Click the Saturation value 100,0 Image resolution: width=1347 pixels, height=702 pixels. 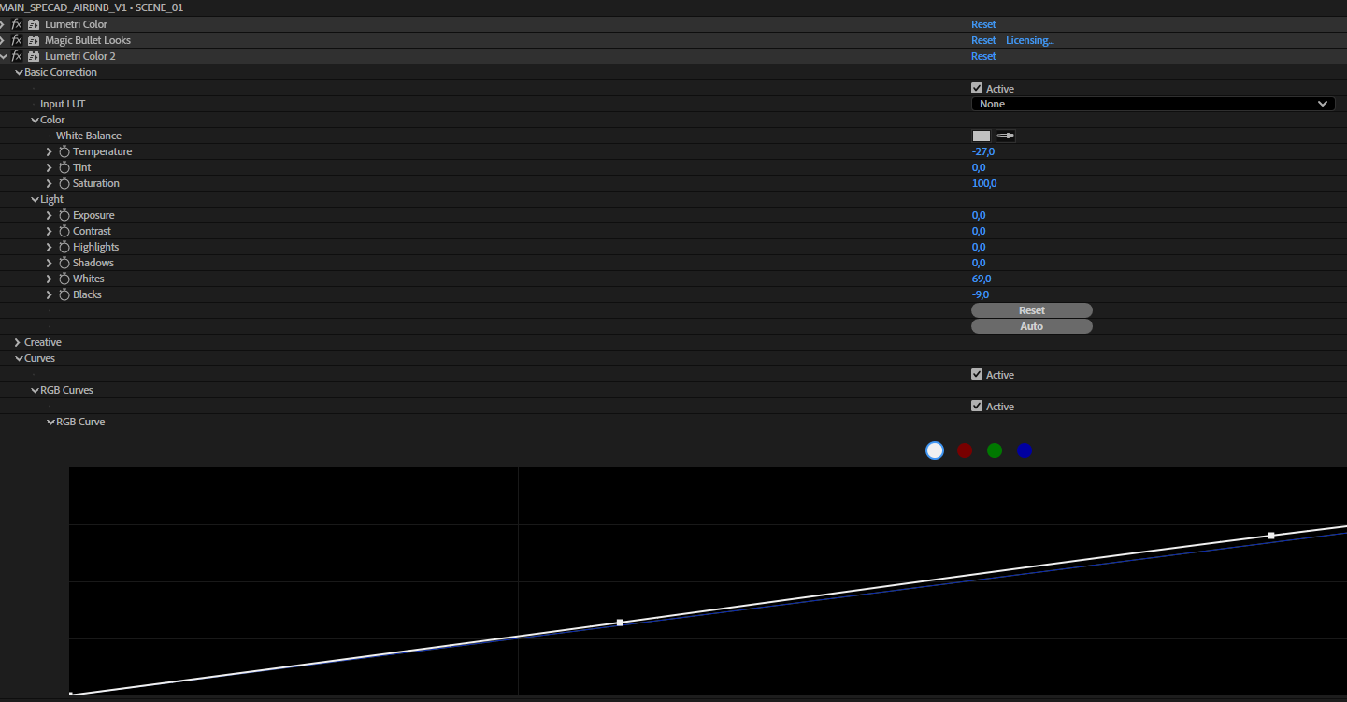(984, 183)
